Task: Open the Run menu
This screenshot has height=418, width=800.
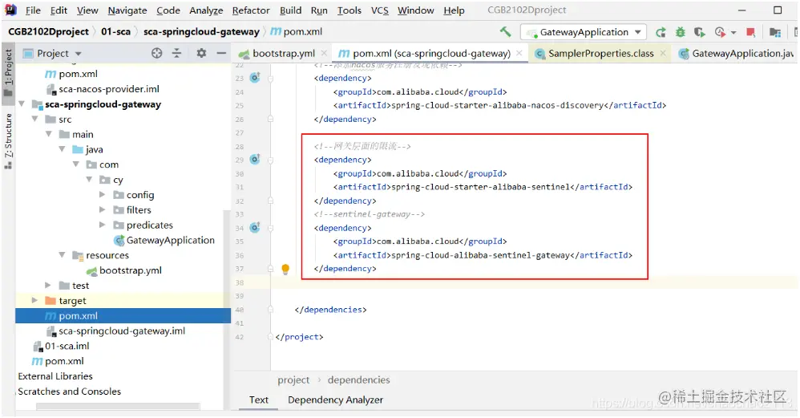Action: click(x=319, y=10)
